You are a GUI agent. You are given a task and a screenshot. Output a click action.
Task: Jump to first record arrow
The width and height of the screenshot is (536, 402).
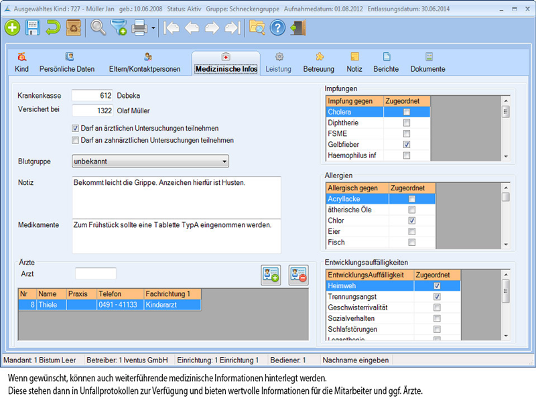pyautogui.click(x=172, y=27)
